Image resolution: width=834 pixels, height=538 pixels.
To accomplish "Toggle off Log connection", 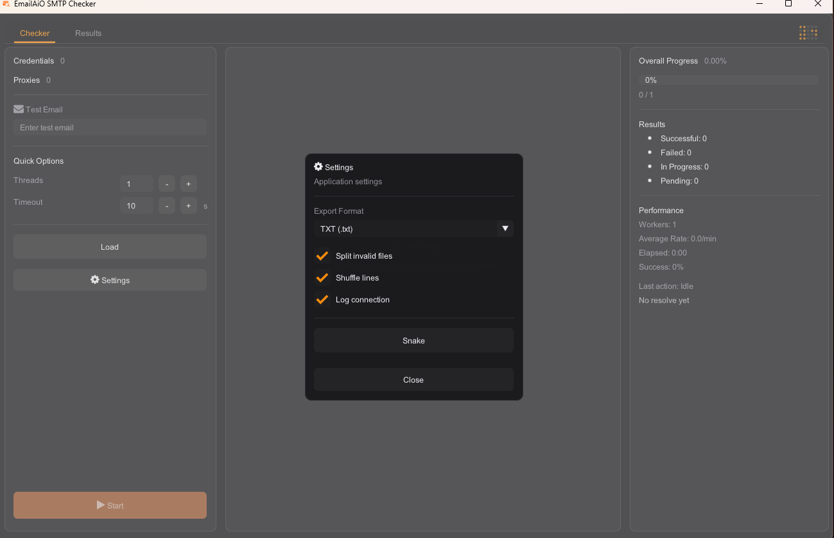I will [322, 299].
